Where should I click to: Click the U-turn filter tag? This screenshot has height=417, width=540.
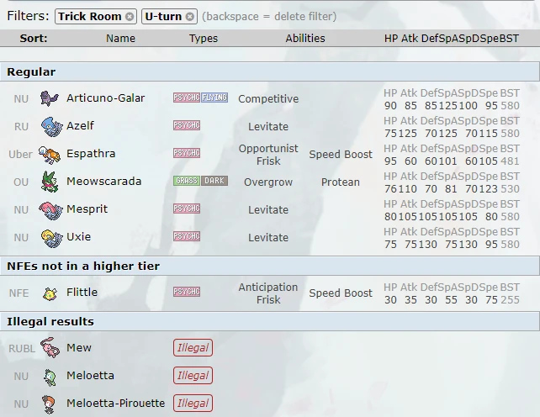click(x=169, y=17)
